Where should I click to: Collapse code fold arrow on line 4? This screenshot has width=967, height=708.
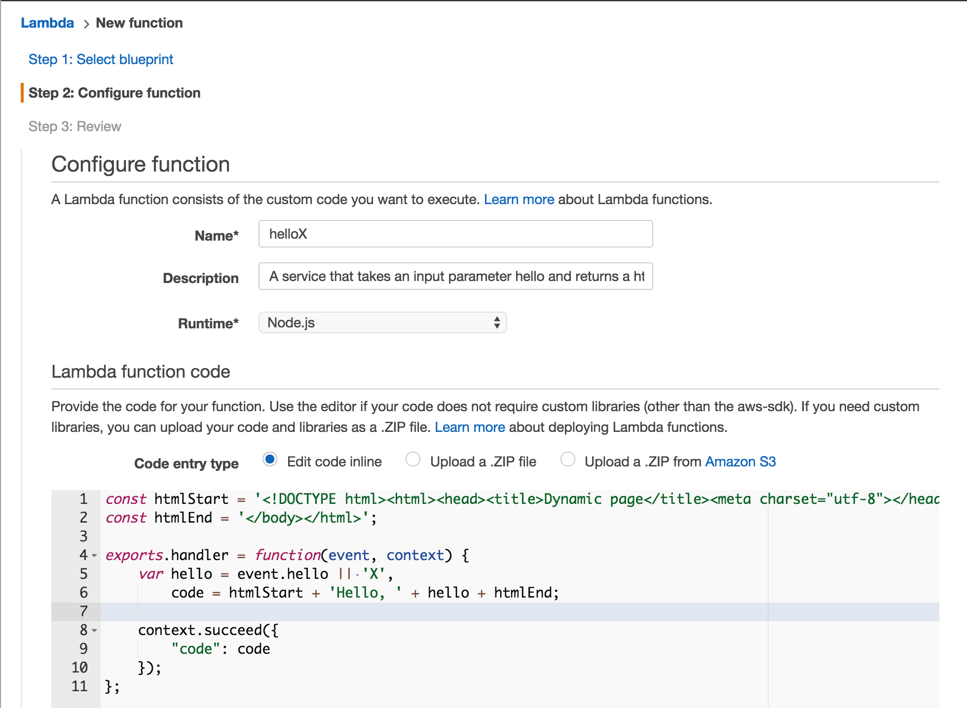point(94,556)
